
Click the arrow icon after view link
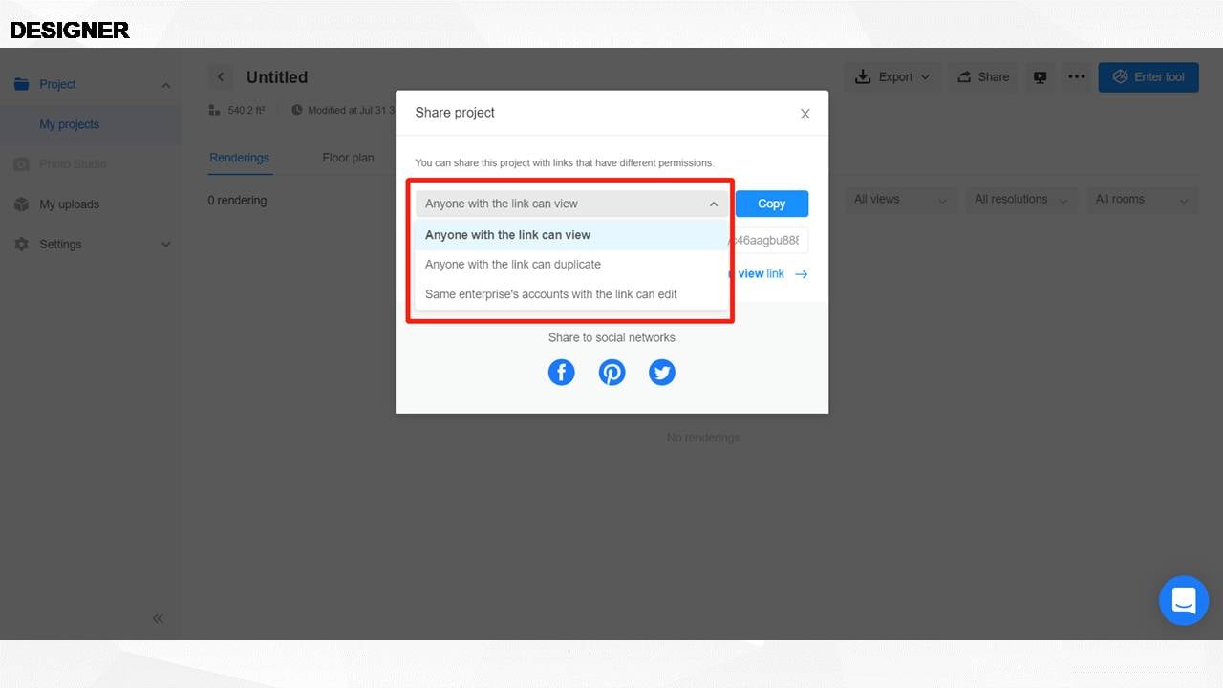click(801, 274)
